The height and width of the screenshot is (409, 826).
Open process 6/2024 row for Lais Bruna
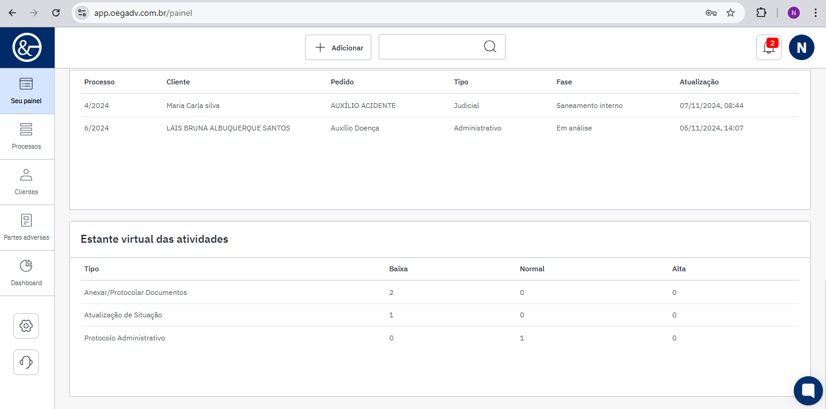pyautogui.click(x=97, y=128)
